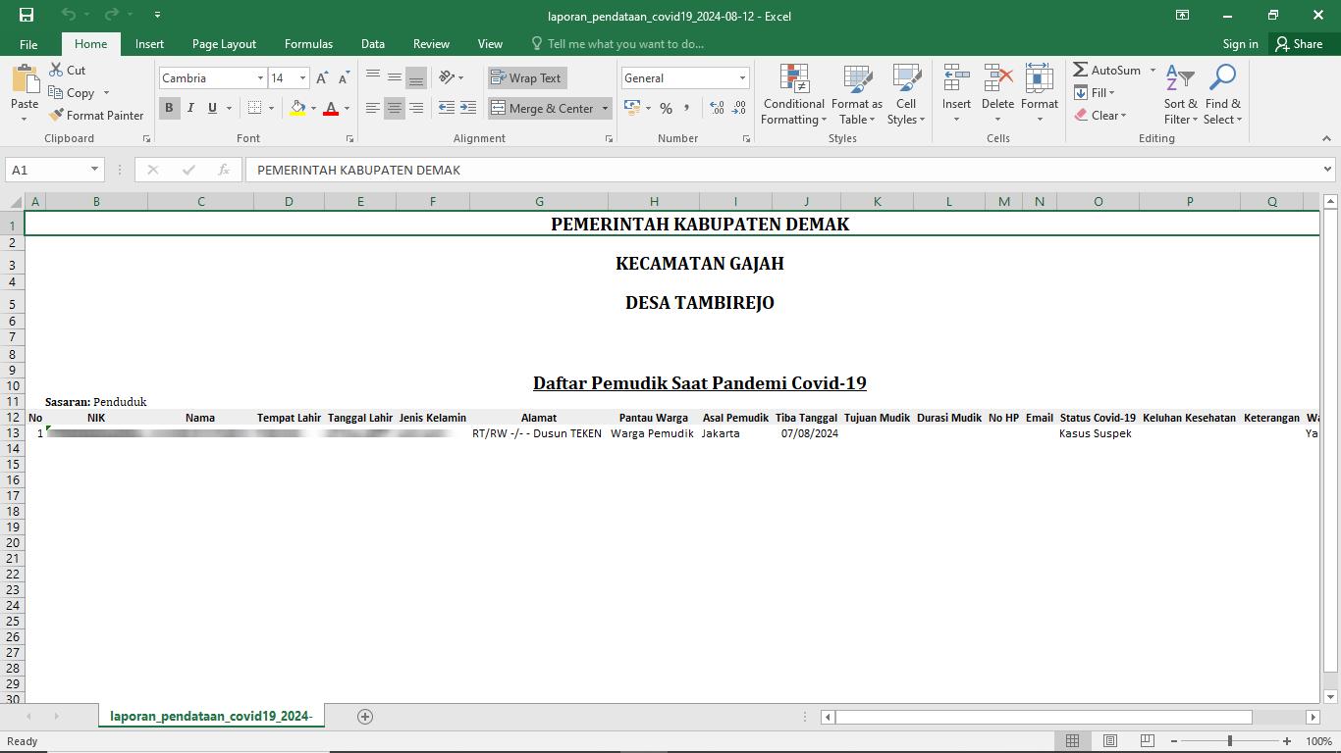Viewport: 1341px width, 753px height.
Task: Apply the red font color A
Action: pos(331,108)
